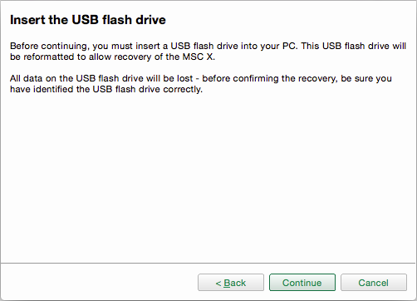The image size is (417, 301).
Task: Click the words 'be sure you' in the warning
Action: [x=366, y=78]
